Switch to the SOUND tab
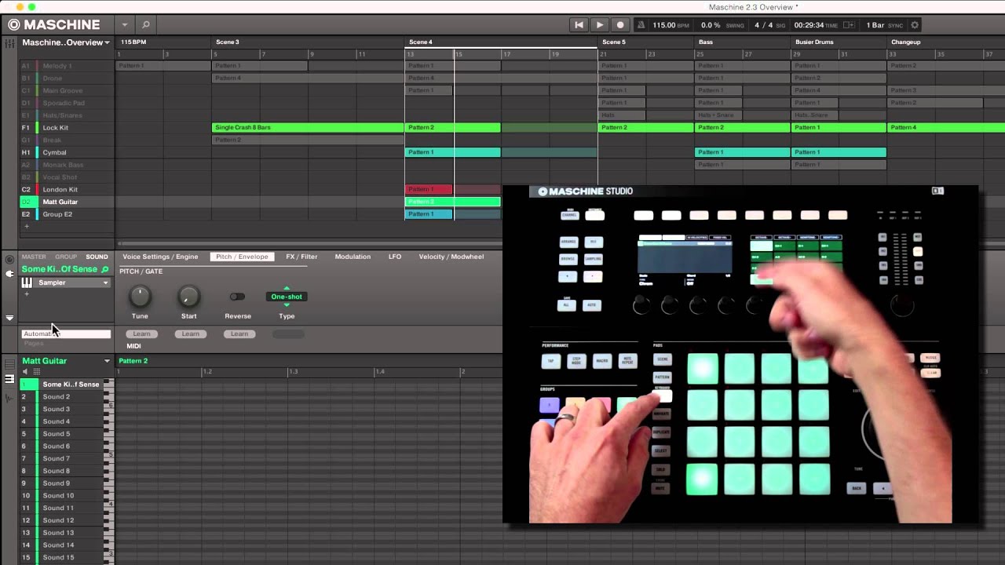The height and width of the screenshot is (565, 1005). pos(97,257)
